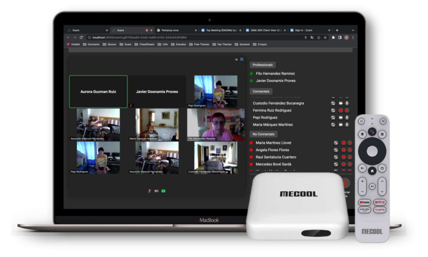Open the tab search dropdown chevron
Screen dimensions: 428x257
tap(352, 30)
